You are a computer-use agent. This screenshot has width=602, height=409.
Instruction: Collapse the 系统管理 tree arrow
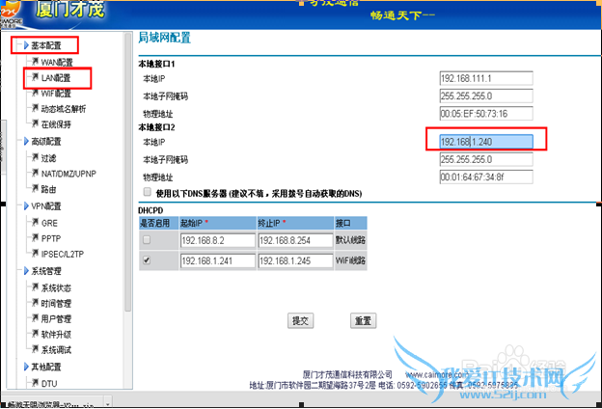pos(26,271)
